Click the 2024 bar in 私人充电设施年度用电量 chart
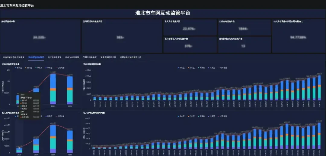Viewport: 326px width, 156px height. click(36, 146)
